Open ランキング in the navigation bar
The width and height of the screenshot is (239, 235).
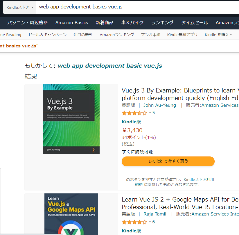pyautogui.click(x=162, y=23)
